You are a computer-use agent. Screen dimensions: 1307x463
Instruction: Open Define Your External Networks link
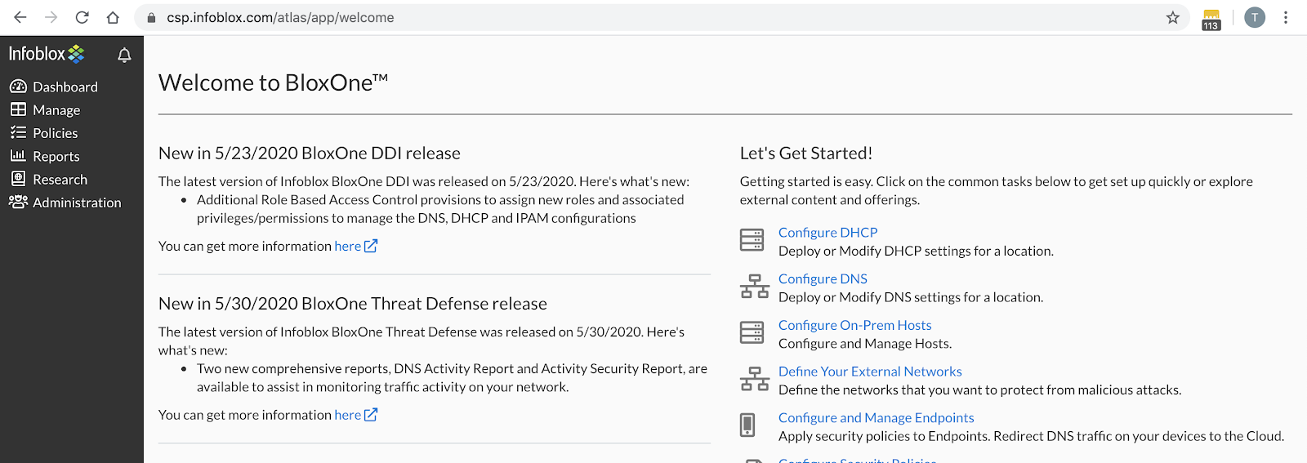coord(870,372)
